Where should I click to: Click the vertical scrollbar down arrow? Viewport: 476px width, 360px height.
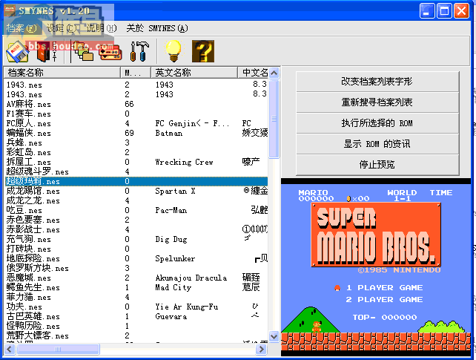tap(274, 336)
